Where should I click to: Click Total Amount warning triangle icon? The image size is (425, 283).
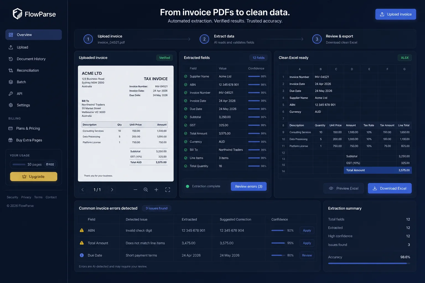coord(82,243)
